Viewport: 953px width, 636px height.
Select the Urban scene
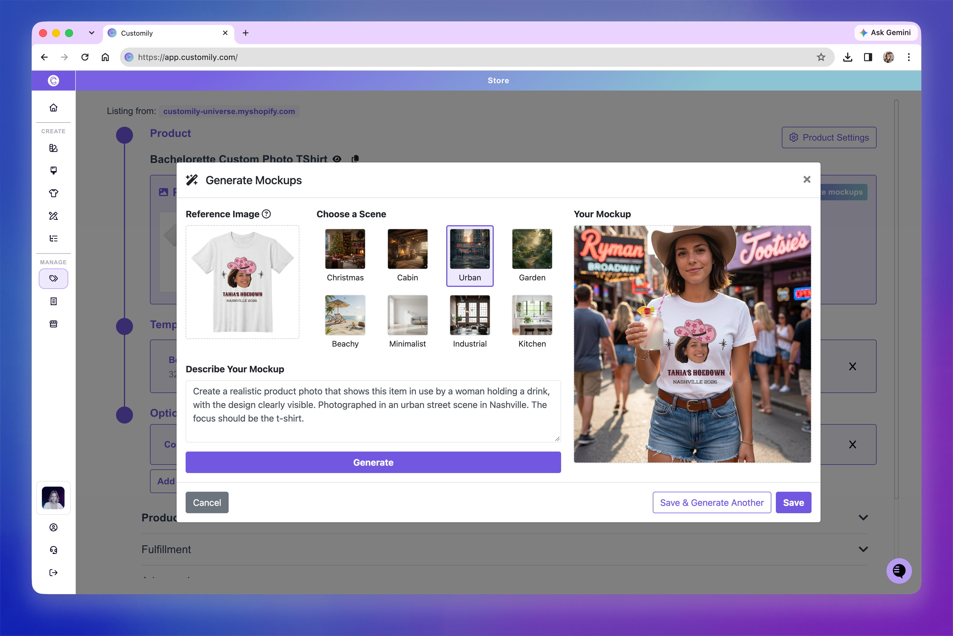point(470,255)
